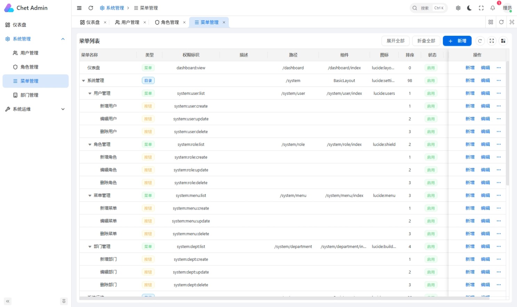This screenshot has width=517, height=307.
Task: Switch to dark mode using the moon icon
Action: [x=469, y=8]
